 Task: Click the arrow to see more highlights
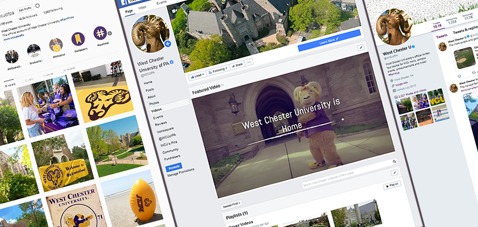tap(110, 33)
